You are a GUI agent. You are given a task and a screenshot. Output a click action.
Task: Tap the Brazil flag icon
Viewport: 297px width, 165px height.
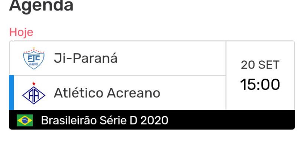pyautogui.click(x=25, y=120)
